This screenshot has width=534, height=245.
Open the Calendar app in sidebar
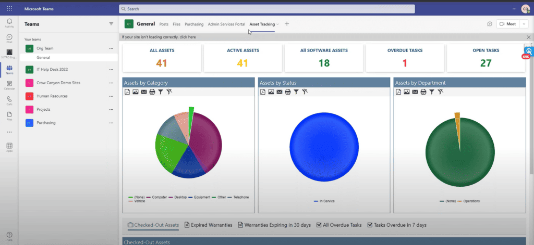tap(9, 84)
